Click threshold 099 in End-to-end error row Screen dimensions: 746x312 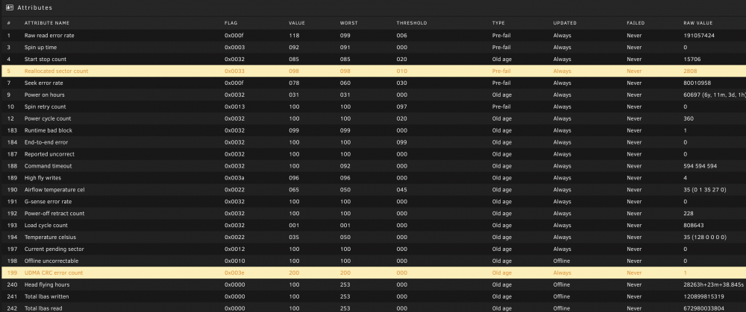[401, 142]
